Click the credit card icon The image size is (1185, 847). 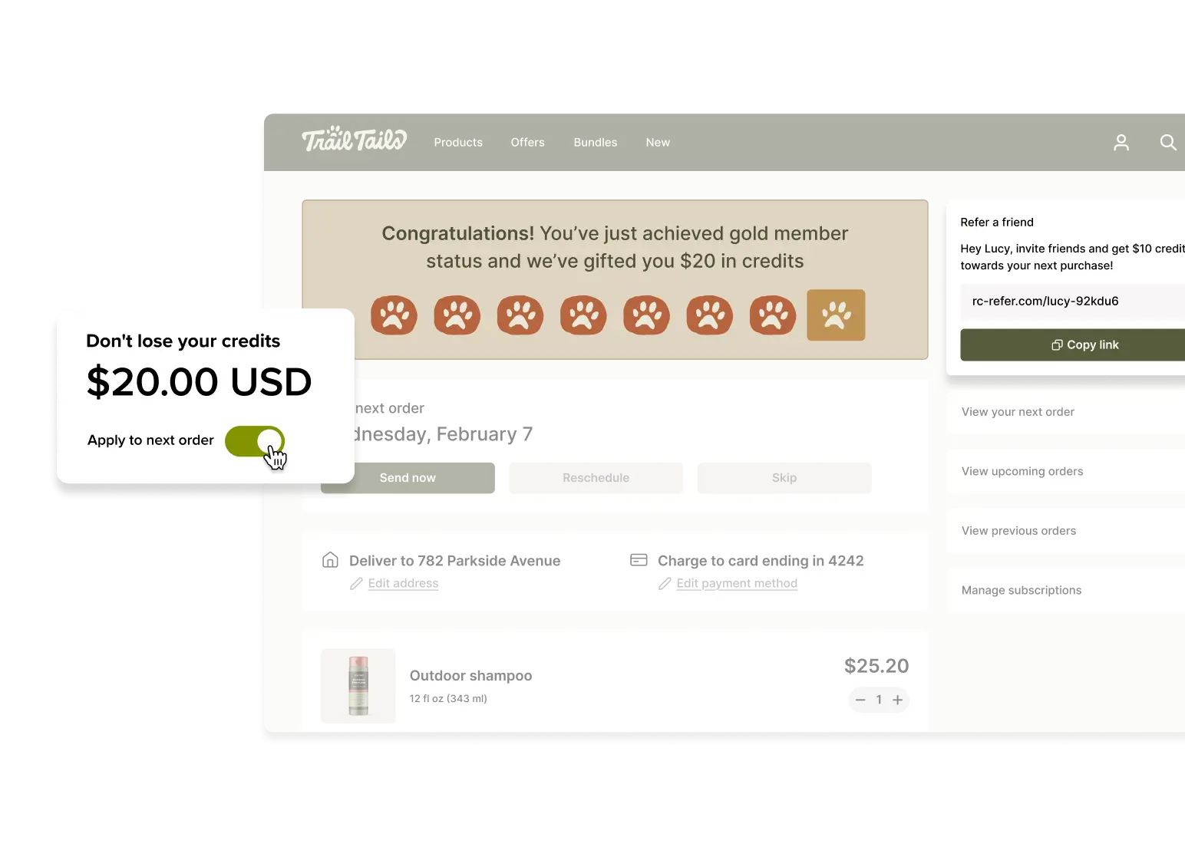click(x=639, y=560)
